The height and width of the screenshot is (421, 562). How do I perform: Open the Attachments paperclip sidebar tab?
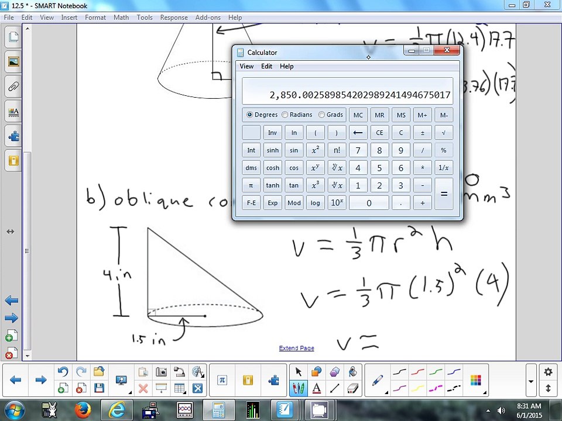point(13,87)
